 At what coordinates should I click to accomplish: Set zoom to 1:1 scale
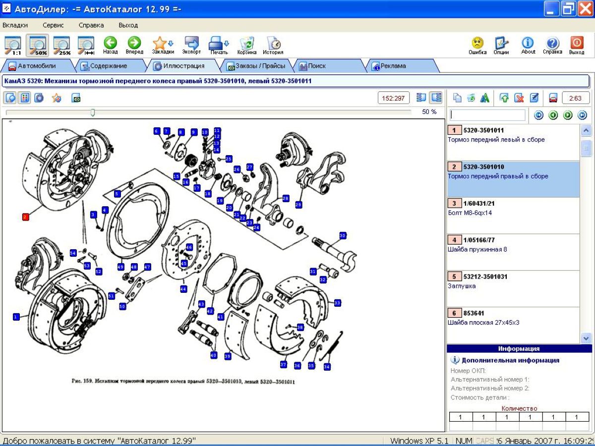click(12, 45)
